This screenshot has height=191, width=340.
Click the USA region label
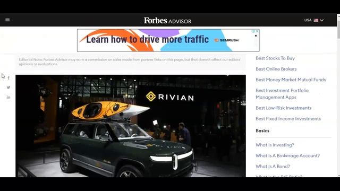point(308,20)
